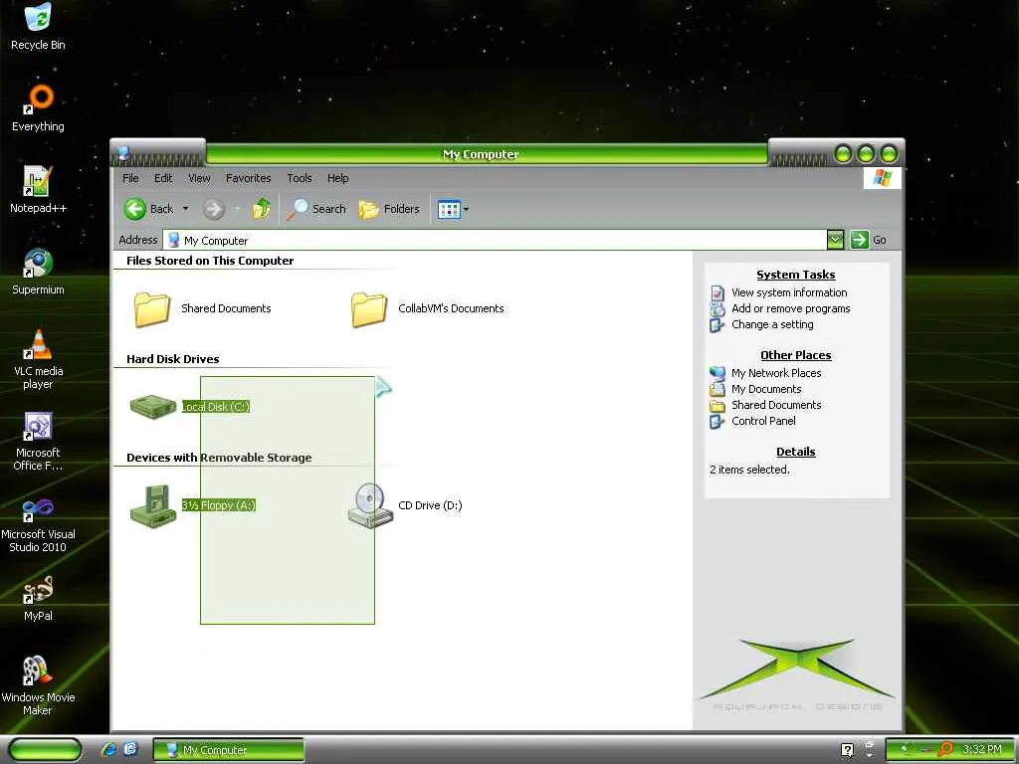Click View system information link

(x=789, y=292)
